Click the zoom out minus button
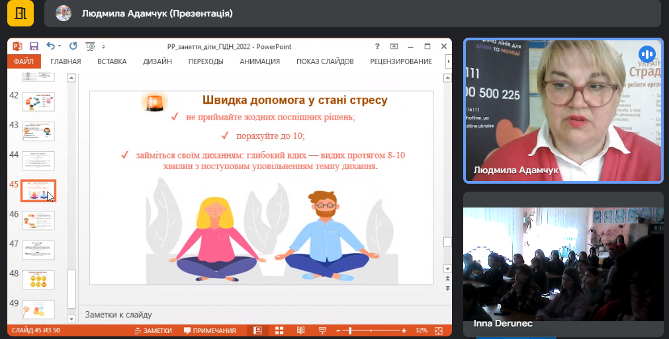The image size is (669, 339). click(x=338, y=330)
